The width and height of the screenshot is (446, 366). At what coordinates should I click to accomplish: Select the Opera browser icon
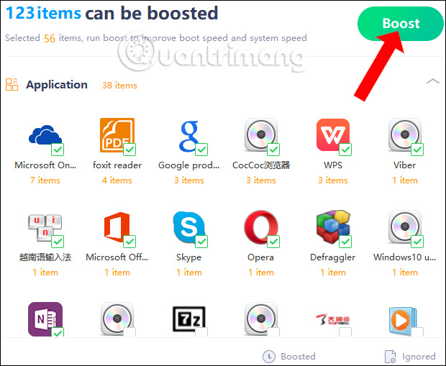[x=261, y=227]
